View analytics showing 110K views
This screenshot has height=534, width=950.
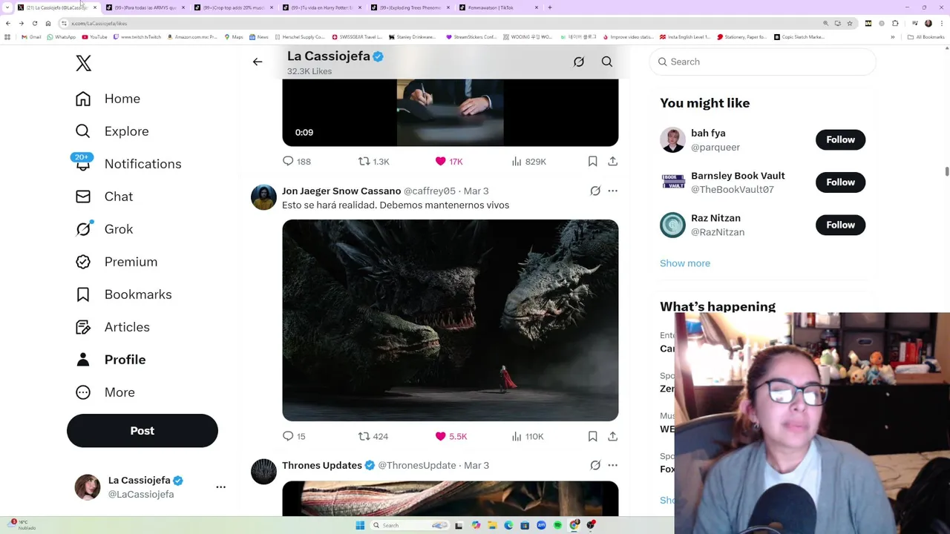pyautogui.click(x=528, y=436)
